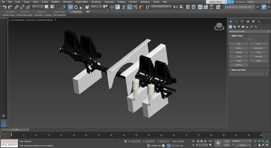
Task: Open Curve Editor
Action: click(206, 7)
